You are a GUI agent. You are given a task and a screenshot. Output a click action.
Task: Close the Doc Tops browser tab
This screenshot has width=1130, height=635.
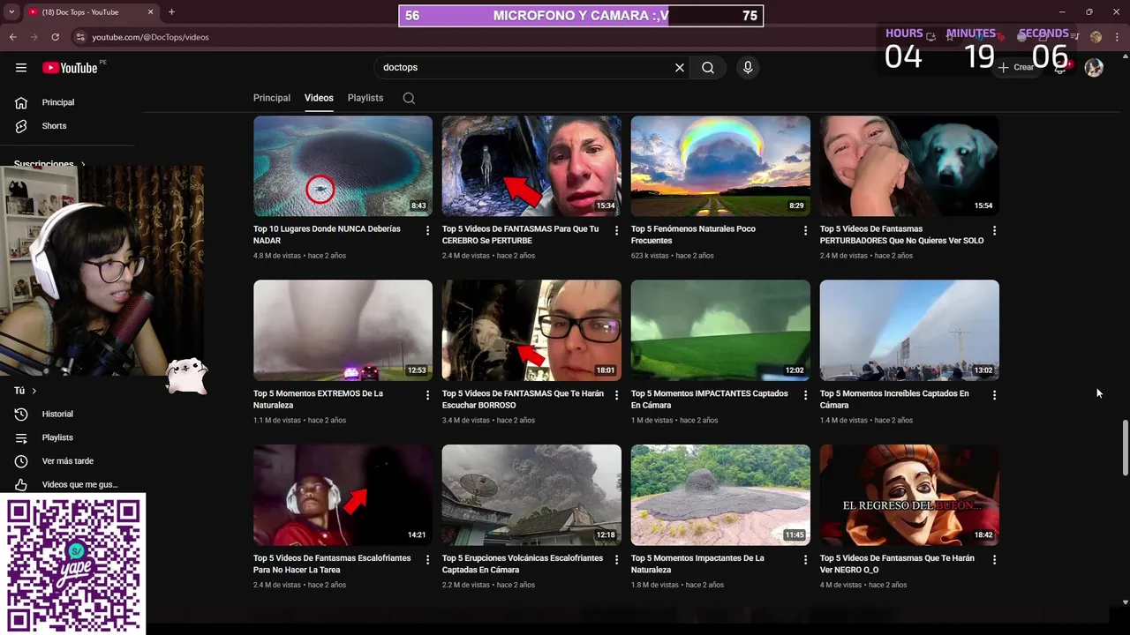[x=150, y=12]
